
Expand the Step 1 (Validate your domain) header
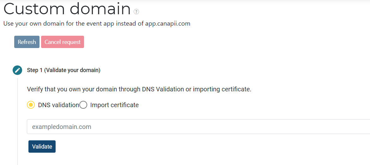click(x=64, y=70)
